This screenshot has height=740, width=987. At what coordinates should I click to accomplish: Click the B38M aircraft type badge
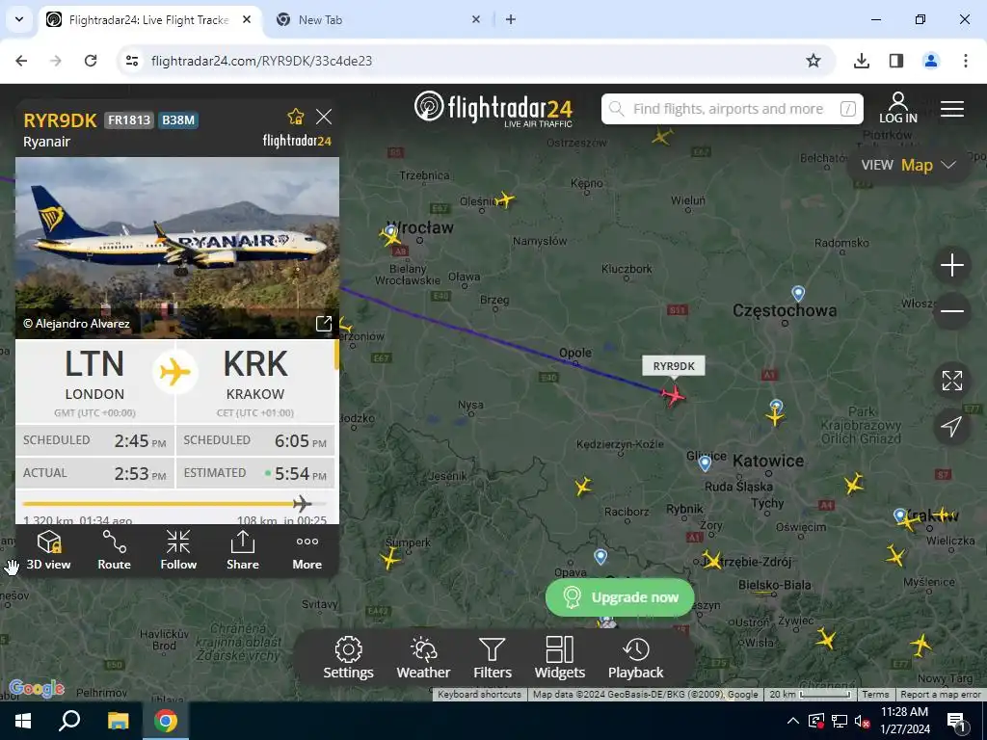(178, 120)
